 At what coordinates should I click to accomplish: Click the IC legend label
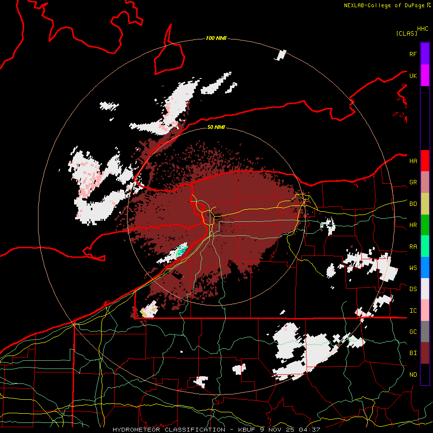click(x=413, y=311)
